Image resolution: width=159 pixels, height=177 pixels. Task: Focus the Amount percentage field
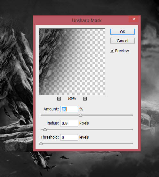pyautogui.click(x=69, y=109)
